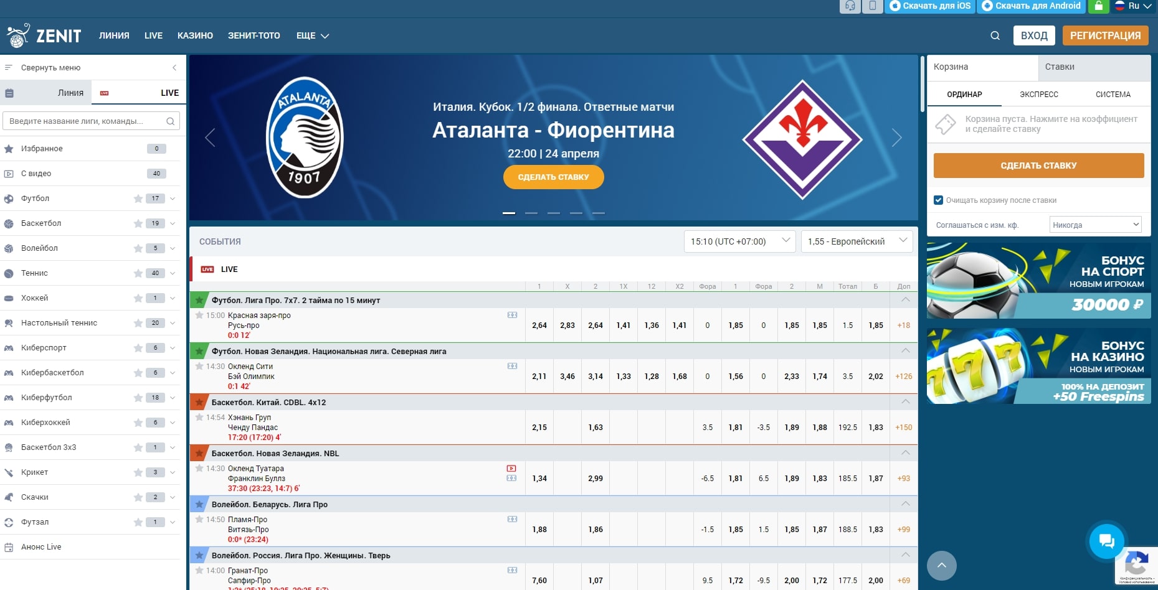Show next banner with right arrow
This screenshot has height=590, width=1158.
[x=896, y=138]
